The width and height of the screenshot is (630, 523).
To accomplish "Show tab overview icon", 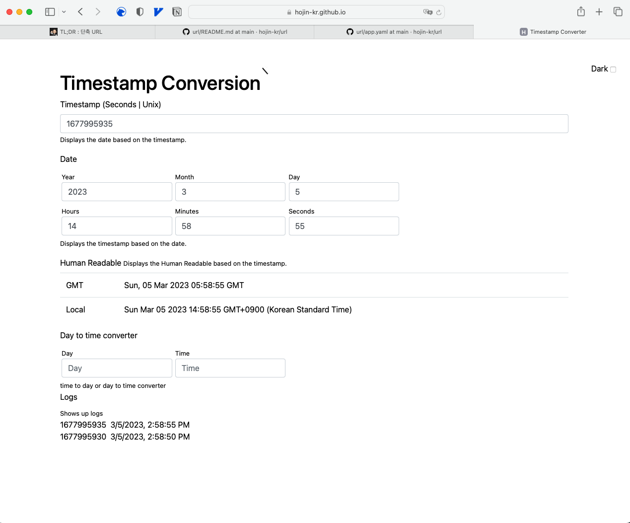I will click(x=618, y=11).
